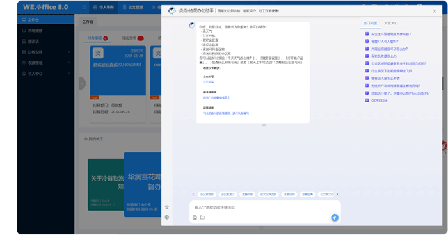448x235 pixels.
Task: Click the folder attachment icon in the input box
Action: [202, 218]
